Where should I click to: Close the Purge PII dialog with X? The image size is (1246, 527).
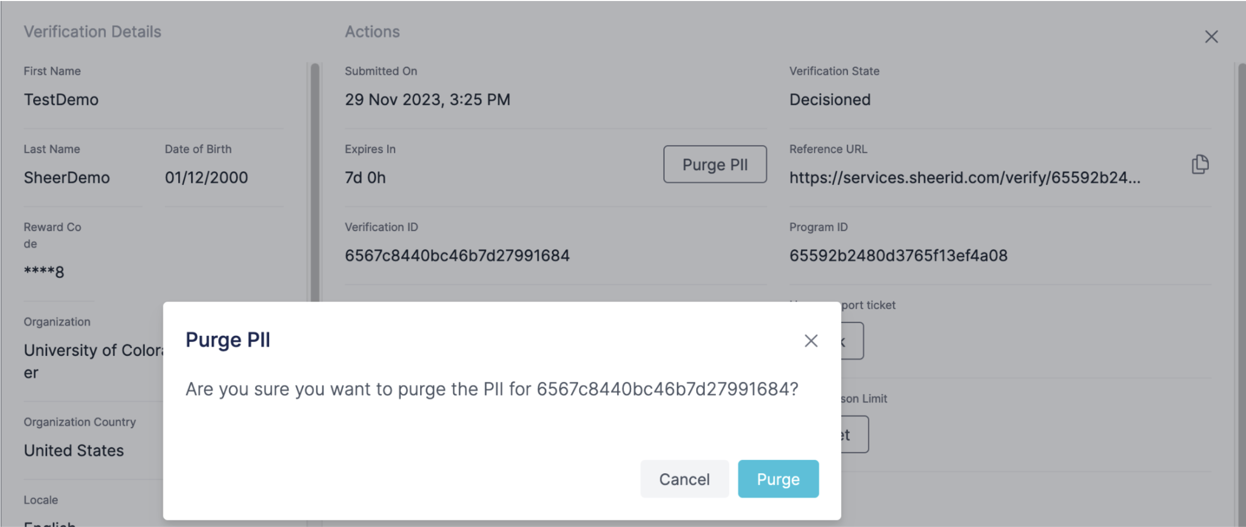tap(811, 341)
